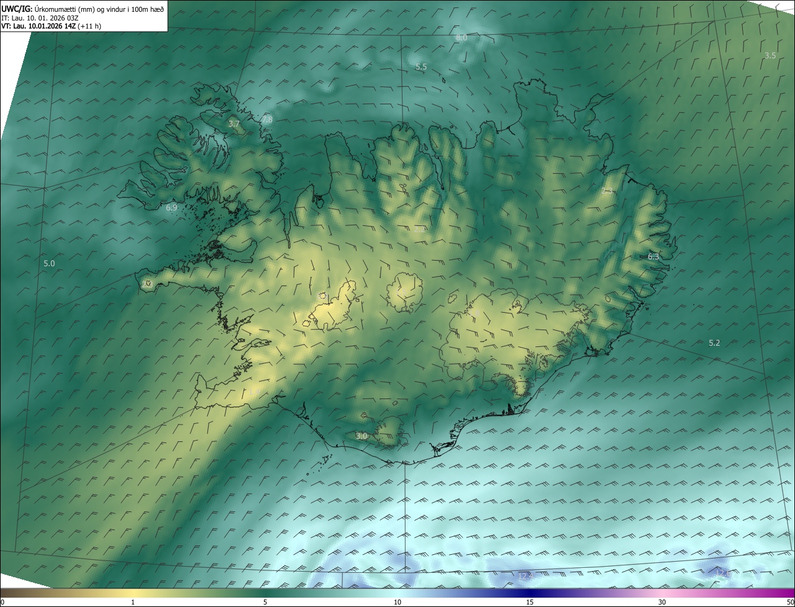Click the '6.3' value in the East Fjords

[x=653, y=256]
